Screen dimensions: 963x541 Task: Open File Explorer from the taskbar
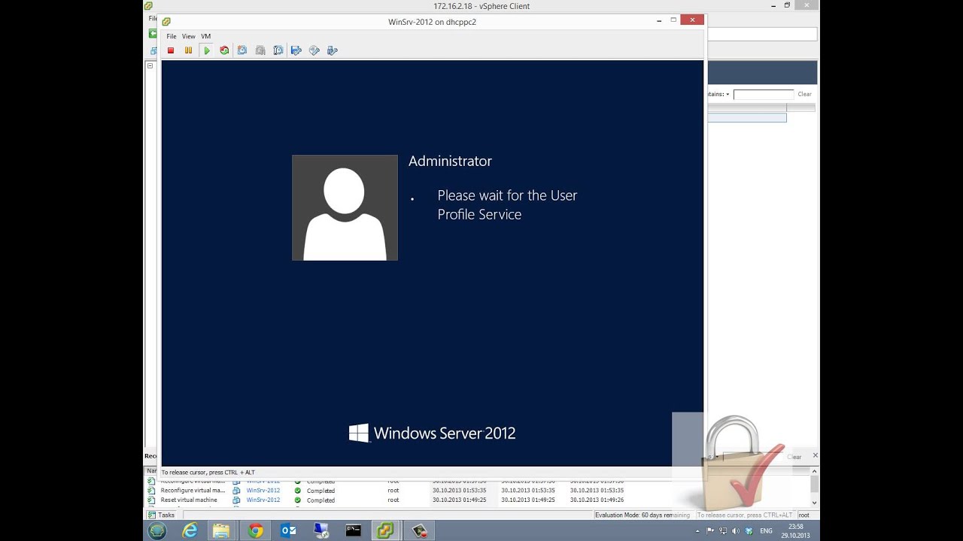(x=221, y=531)
